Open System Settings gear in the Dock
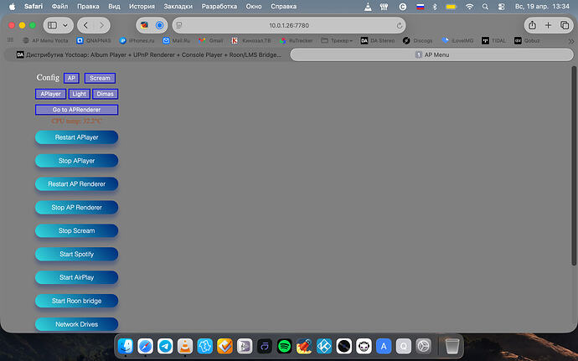The height and width of the screenshot is (361, 578). tap(424, 346)
